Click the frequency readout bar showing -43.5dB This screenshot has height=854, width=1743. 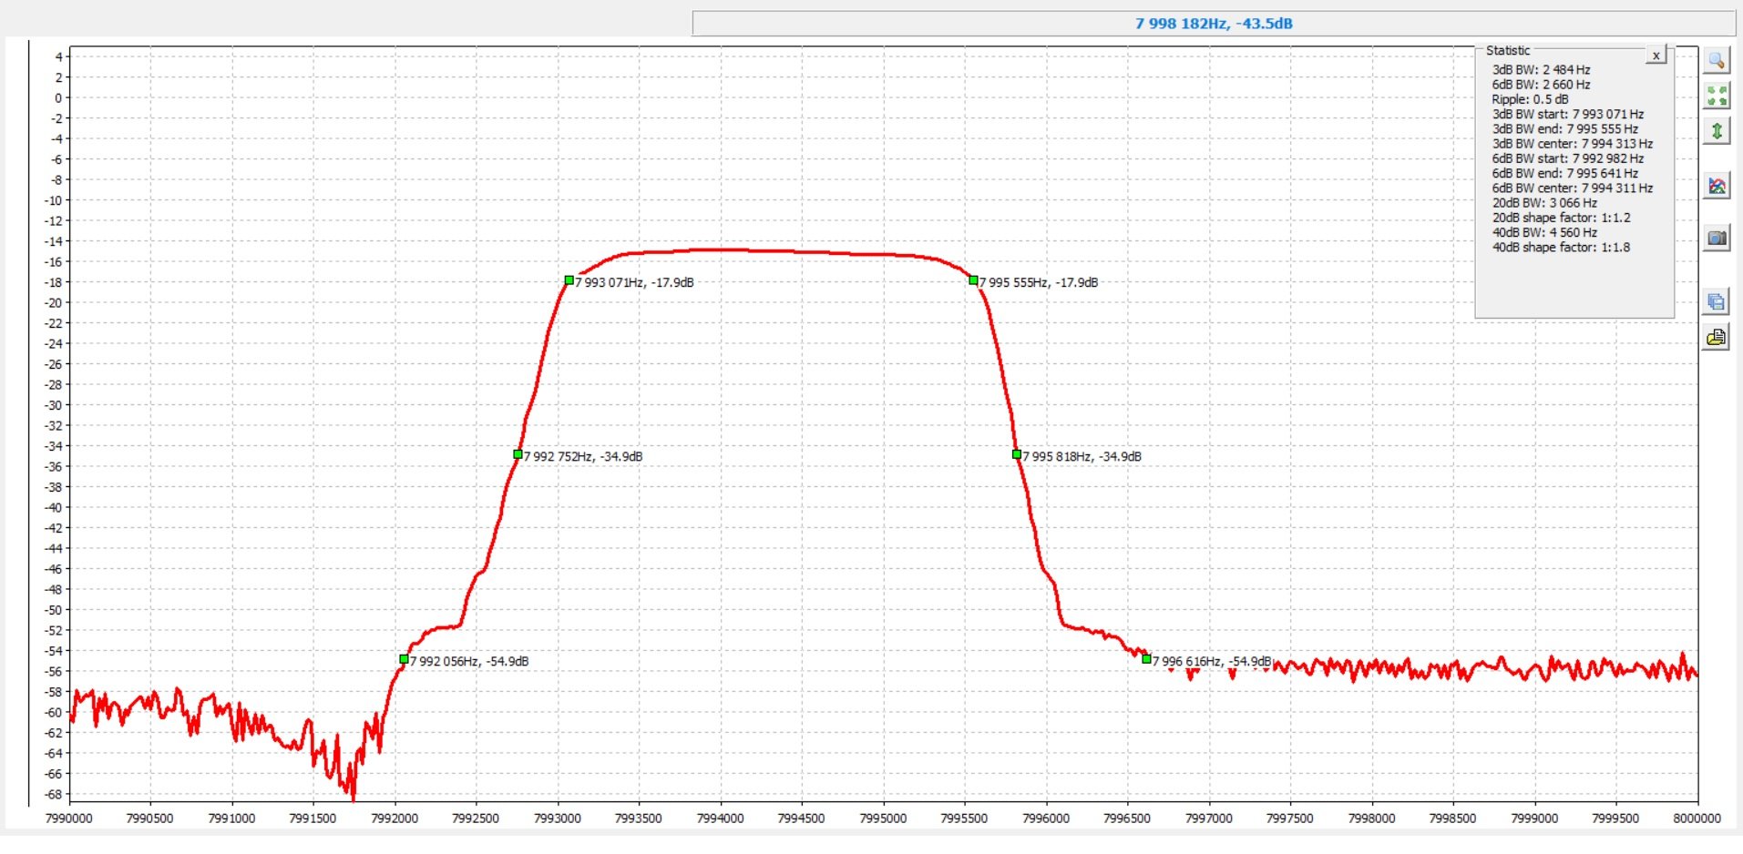click(x=1213, y=24)
